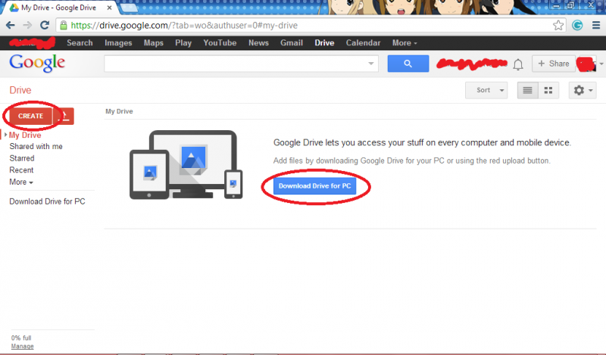Click the blue Download Drive for PC button
This screenshot has width=606, height=355.
(x=314, y=185)
